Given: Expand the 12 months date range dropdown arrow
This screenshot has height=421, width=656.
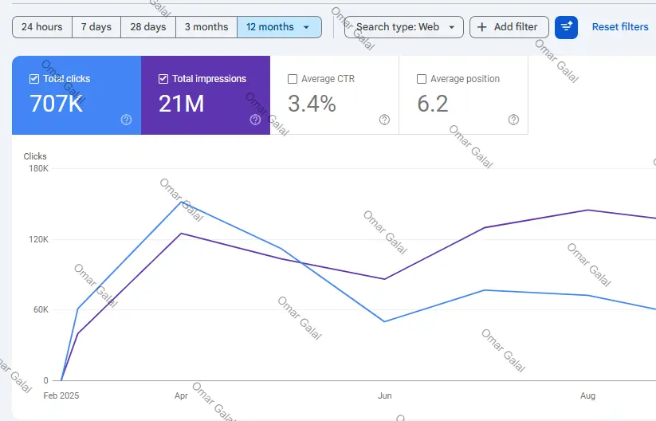Looking at the screenshot, I should (306, 27).
